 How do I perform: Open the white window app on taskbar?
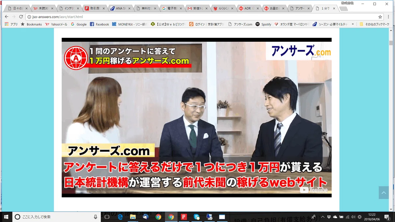tap(222, 217)
